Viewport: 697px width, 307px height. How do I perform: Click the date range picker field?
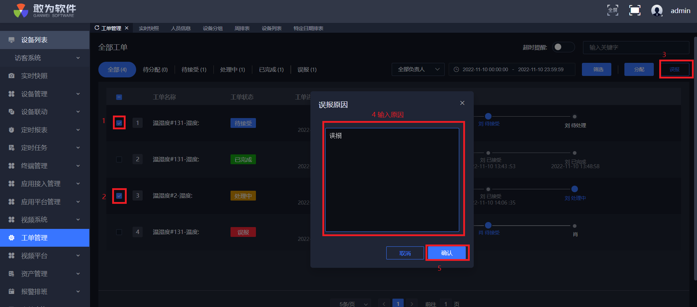click(512, 69)
